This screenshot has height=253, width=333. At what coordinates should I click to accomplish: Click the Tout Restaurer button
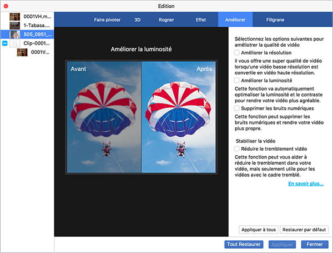tap(244, 244)
